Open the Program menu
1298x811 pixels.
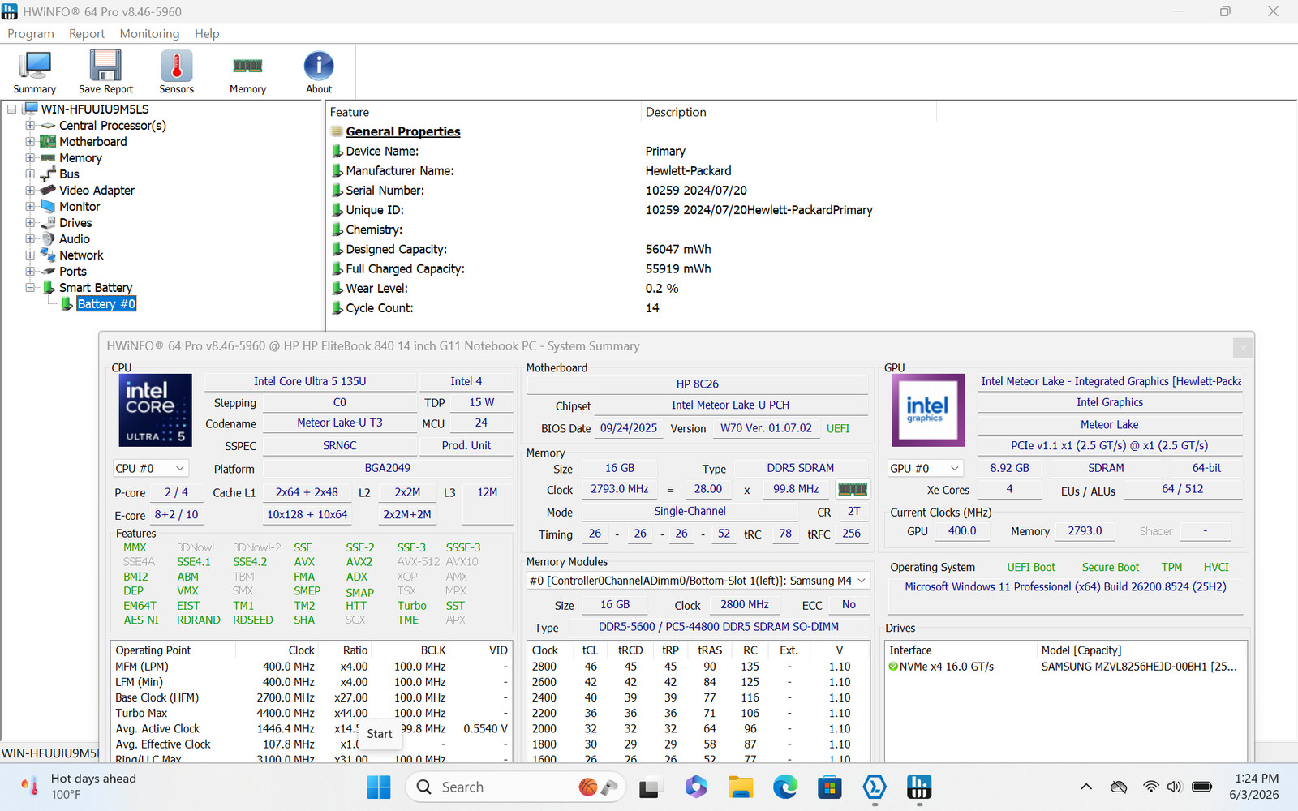click(31, 33)
